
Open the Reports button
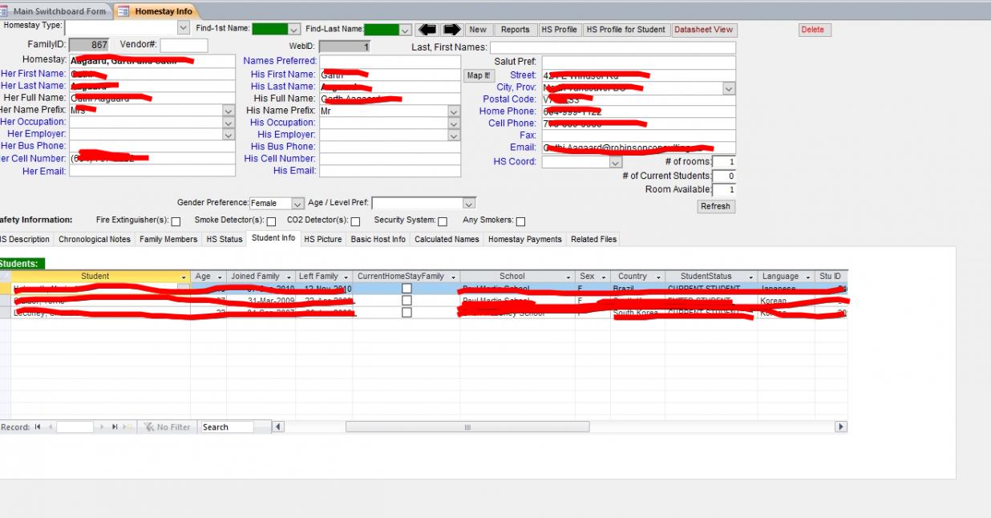[x=515, y=30]
